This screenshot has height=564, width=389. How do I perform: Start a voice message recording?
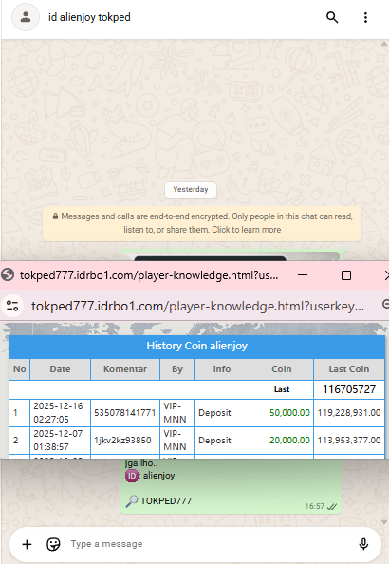pos(363,544)
